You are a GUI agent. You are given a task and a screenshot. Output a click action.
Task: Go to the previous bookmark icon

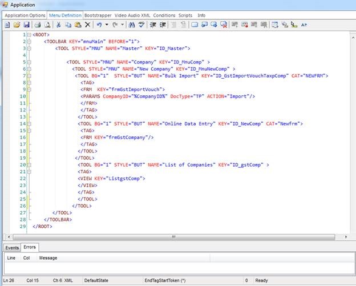coord(204,25)
